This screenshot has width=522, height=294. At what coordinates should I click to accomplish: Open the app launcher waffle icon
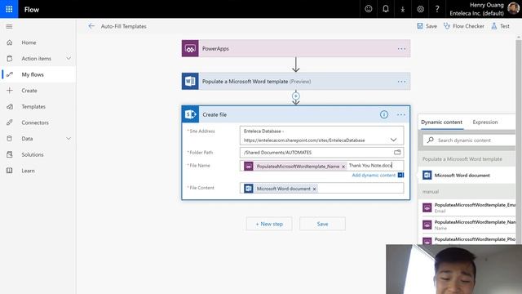(x=9, y=9)
